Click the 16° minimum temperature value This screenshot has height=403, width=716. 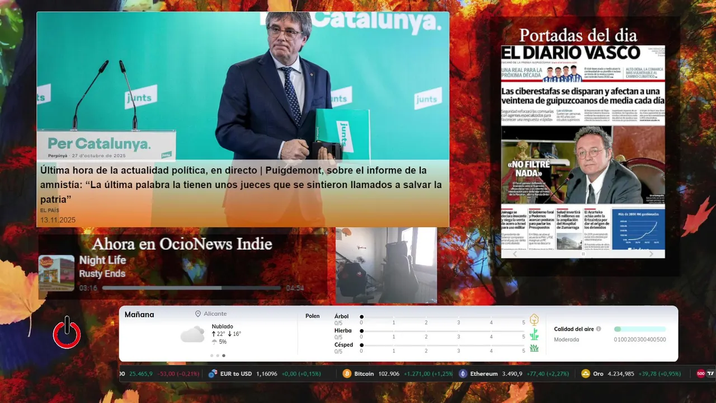[237, 334]
